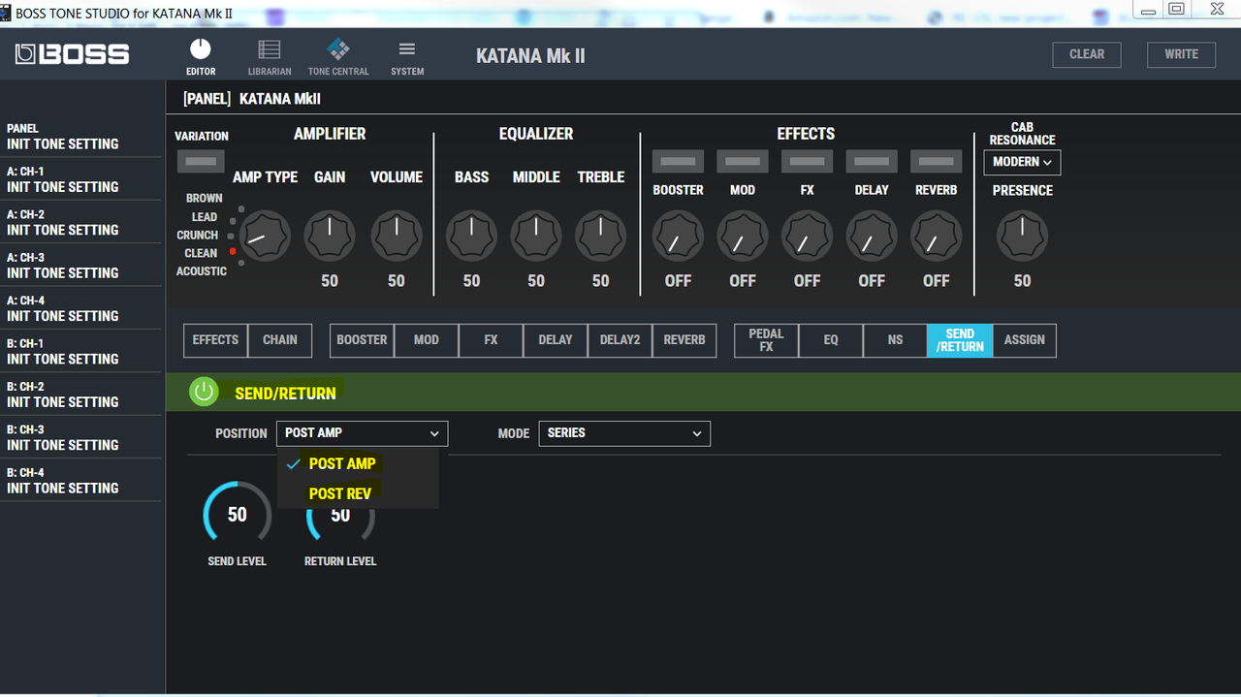Click the MIDDLE knob

(536, 236)
